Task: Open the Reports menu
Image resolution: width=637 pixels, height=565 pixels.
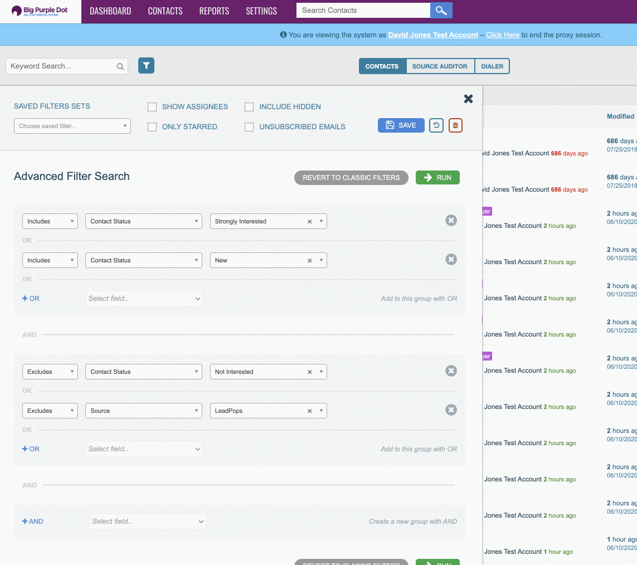Action: (x=214, y=11)
